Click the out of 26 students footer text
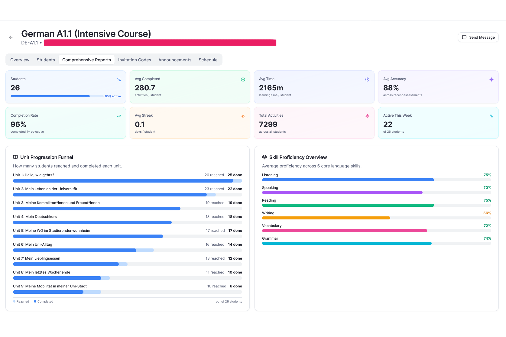This screenshot has height=337, width=506. [x=229, y=301]
